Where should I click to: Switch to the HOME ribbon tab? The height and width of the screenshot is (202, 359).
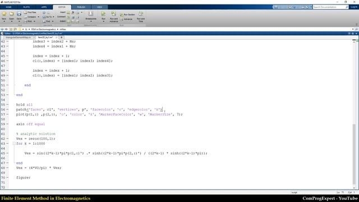8,7
